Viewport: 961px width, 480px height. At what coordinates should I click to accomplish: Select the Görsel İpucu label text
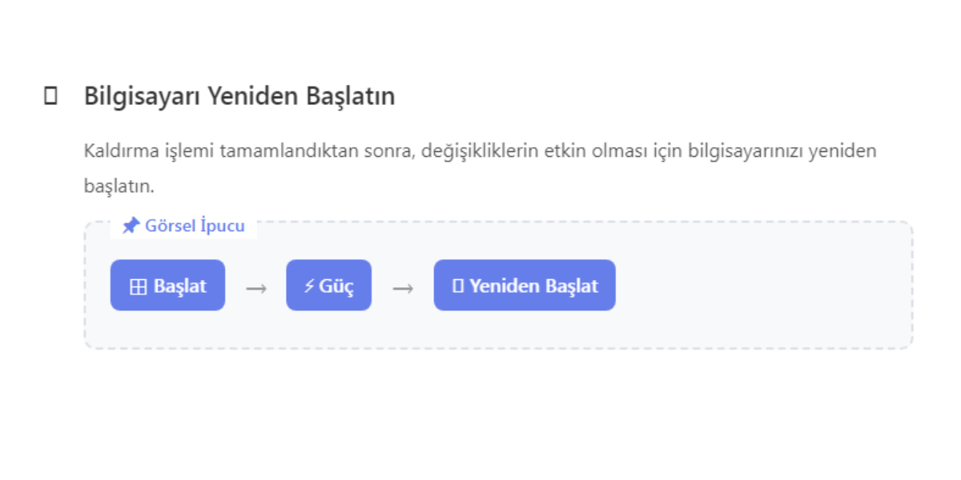coord(195,226)
